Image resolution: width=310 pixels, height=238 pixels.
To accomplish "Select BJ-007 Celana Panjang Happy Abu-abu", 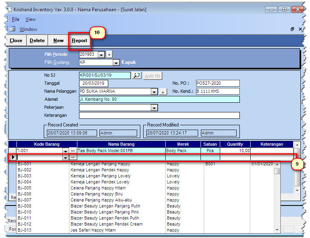I will click(x=145, y=200).
